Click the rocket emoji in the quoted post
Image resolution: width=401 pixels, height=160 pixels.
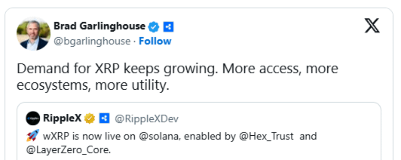click(33, 136)
